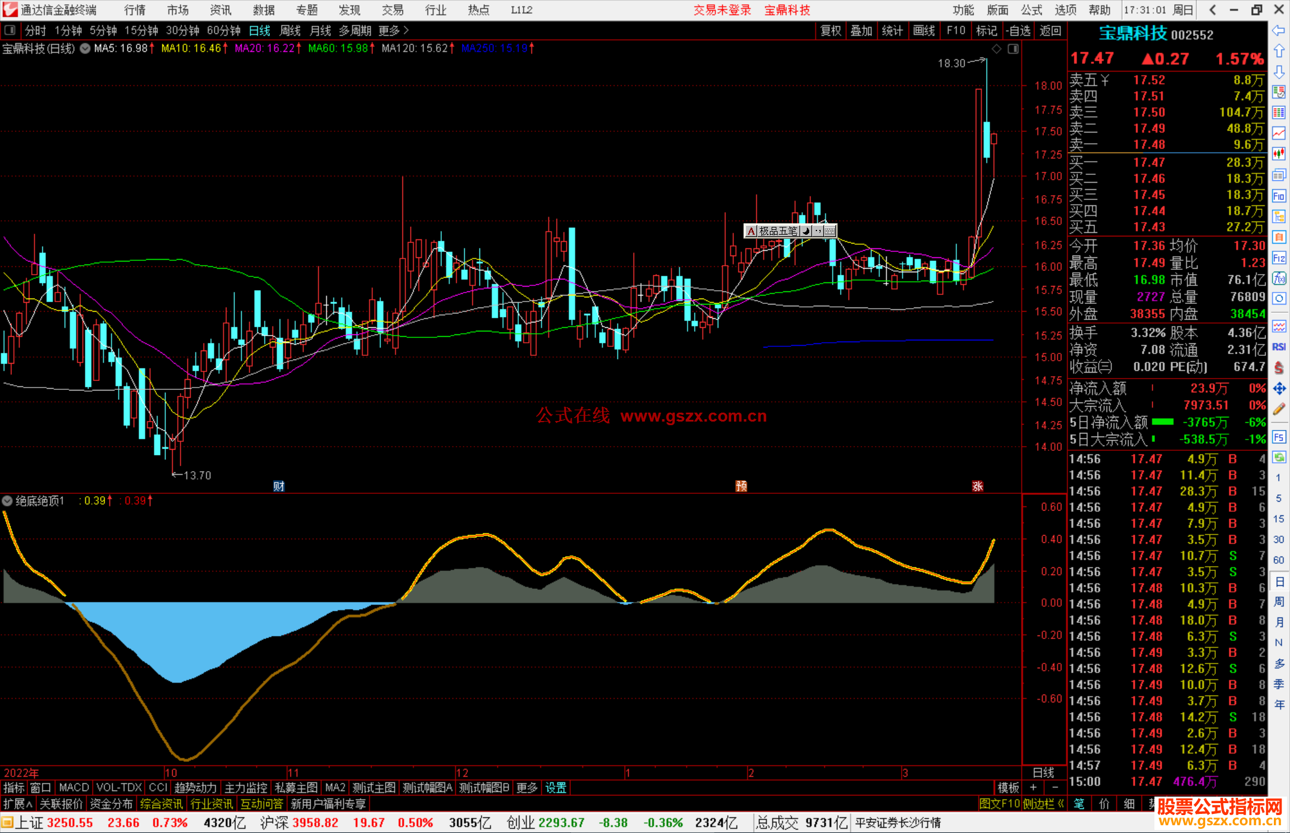1290x833 pixels.
Task: Click the 复权 button
Action: coord(830,30)
